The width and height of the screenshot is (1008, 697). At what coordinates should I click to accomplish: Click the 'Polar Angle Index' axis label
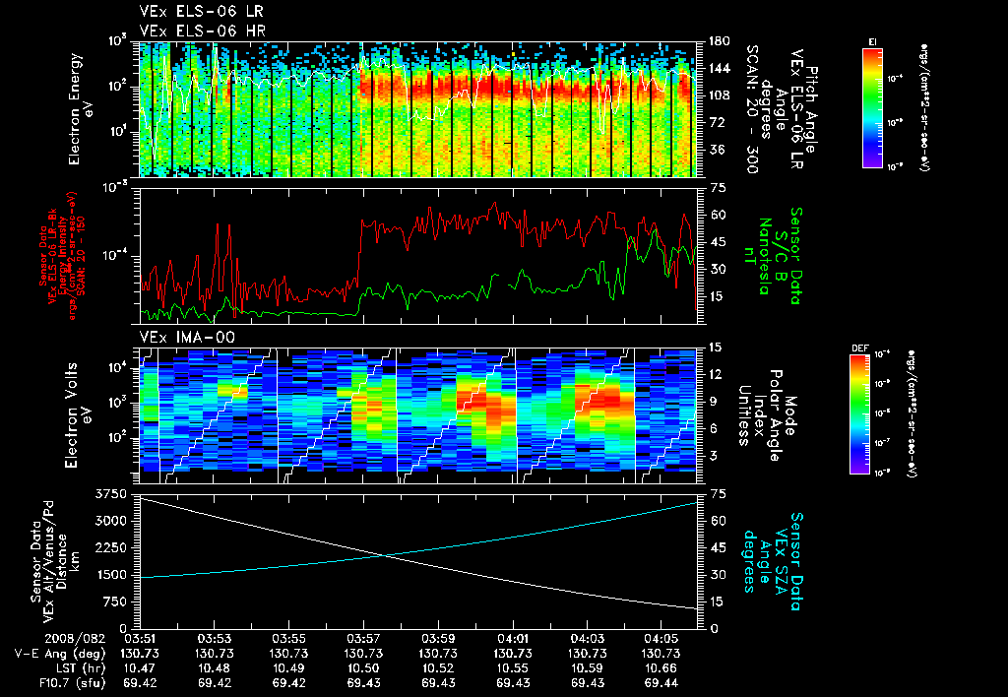point(766,415)
